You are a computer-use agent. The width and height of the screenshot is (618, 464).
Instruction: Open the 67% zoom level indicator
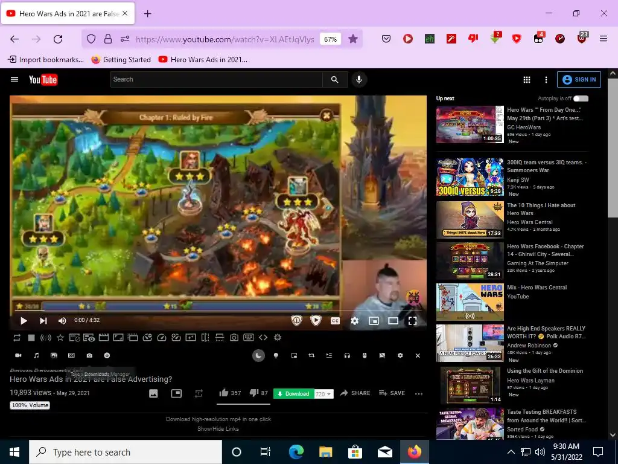(330, 39)
